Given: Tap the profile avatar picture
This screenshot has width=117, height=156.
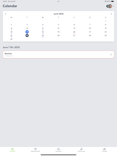Looking at the screenshot, I should coord(110,6).
